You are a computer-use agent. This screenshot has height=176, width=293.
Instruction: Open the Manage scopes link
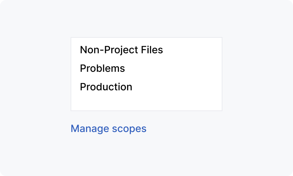[x=109, y=129]
